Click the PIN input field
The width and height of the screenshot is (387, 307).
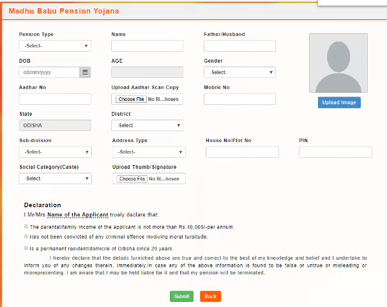[335, 152]
